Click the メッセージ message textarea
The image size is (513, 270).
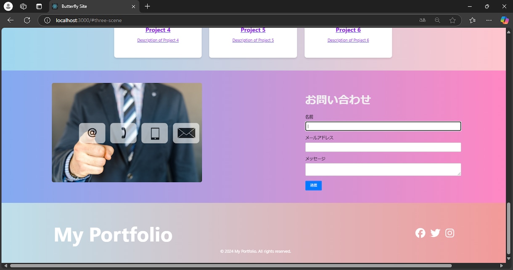click(383, 170)
